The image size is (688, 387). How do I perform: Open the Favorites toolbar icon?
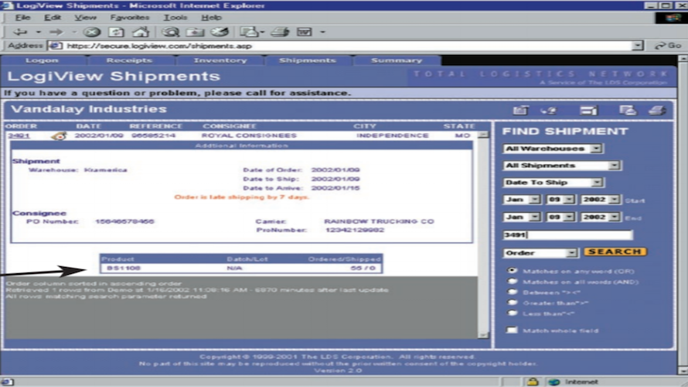195,32
